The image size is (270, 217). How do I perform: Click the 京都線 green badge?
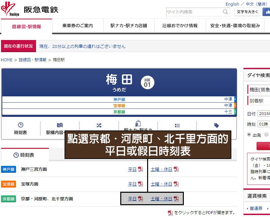tap(9, 199)
